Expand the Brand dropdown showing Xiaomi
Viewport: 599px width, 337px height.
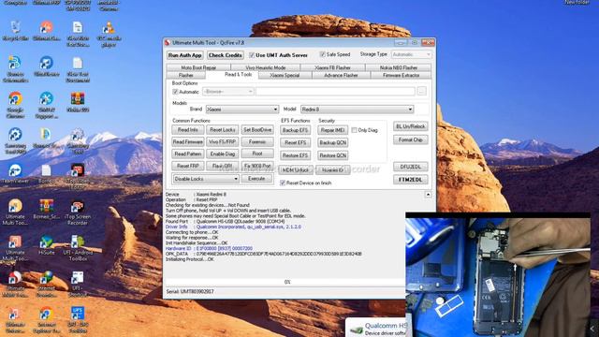(x=242, y=110)
